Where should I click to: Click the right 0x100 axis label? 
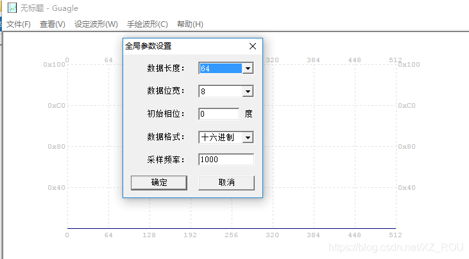[409, 65]
